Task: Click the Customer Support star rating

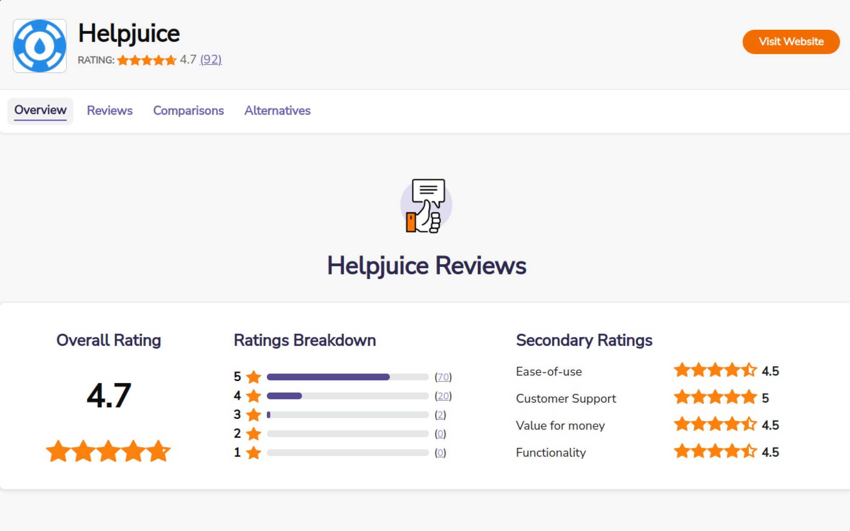Action: (715, 398)
